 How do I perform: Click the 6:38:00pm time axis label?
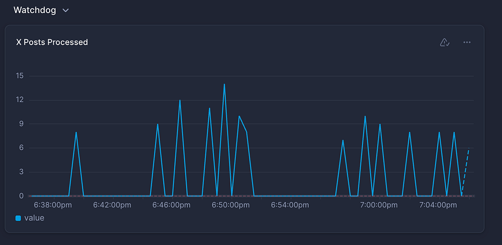(x=53, y=205)
